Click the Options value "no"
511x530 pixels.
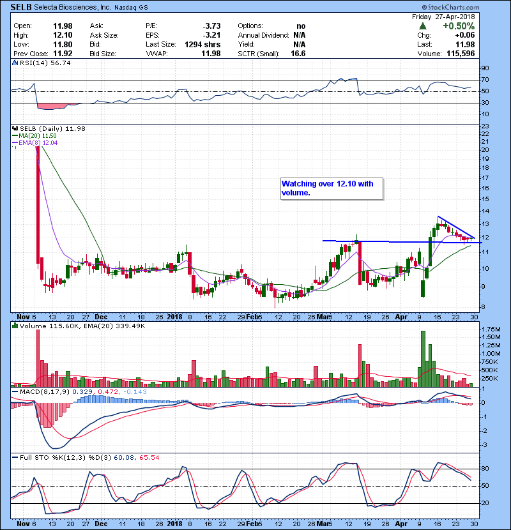[301, 26]
